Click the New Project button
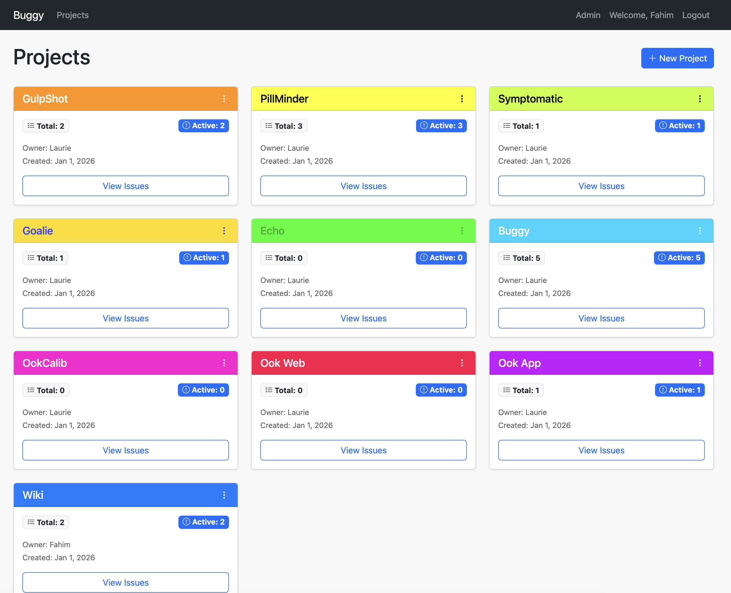The width and height of the screenshot is (731, 593). [x=677, y=58]
